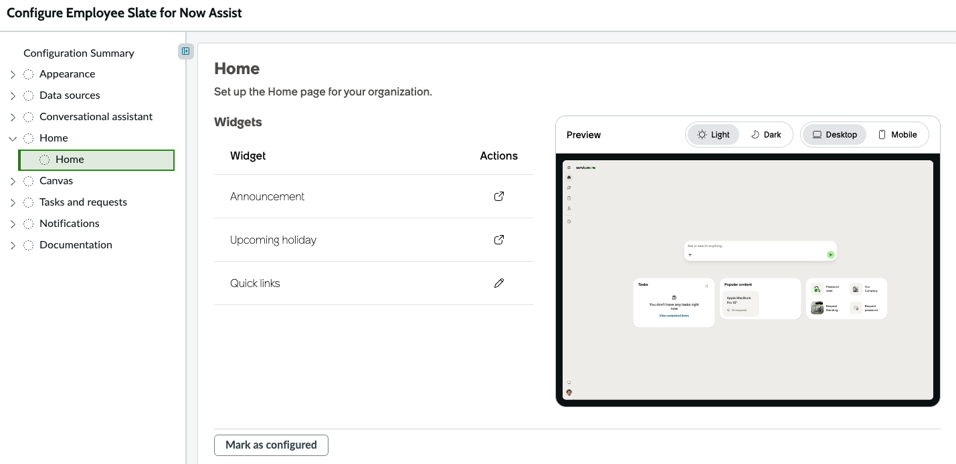This screenshot has height=464, width=956.
Task: Click Apple MacBook Pro popular content card
Action: pyautogui.click(x=741, y=304)
